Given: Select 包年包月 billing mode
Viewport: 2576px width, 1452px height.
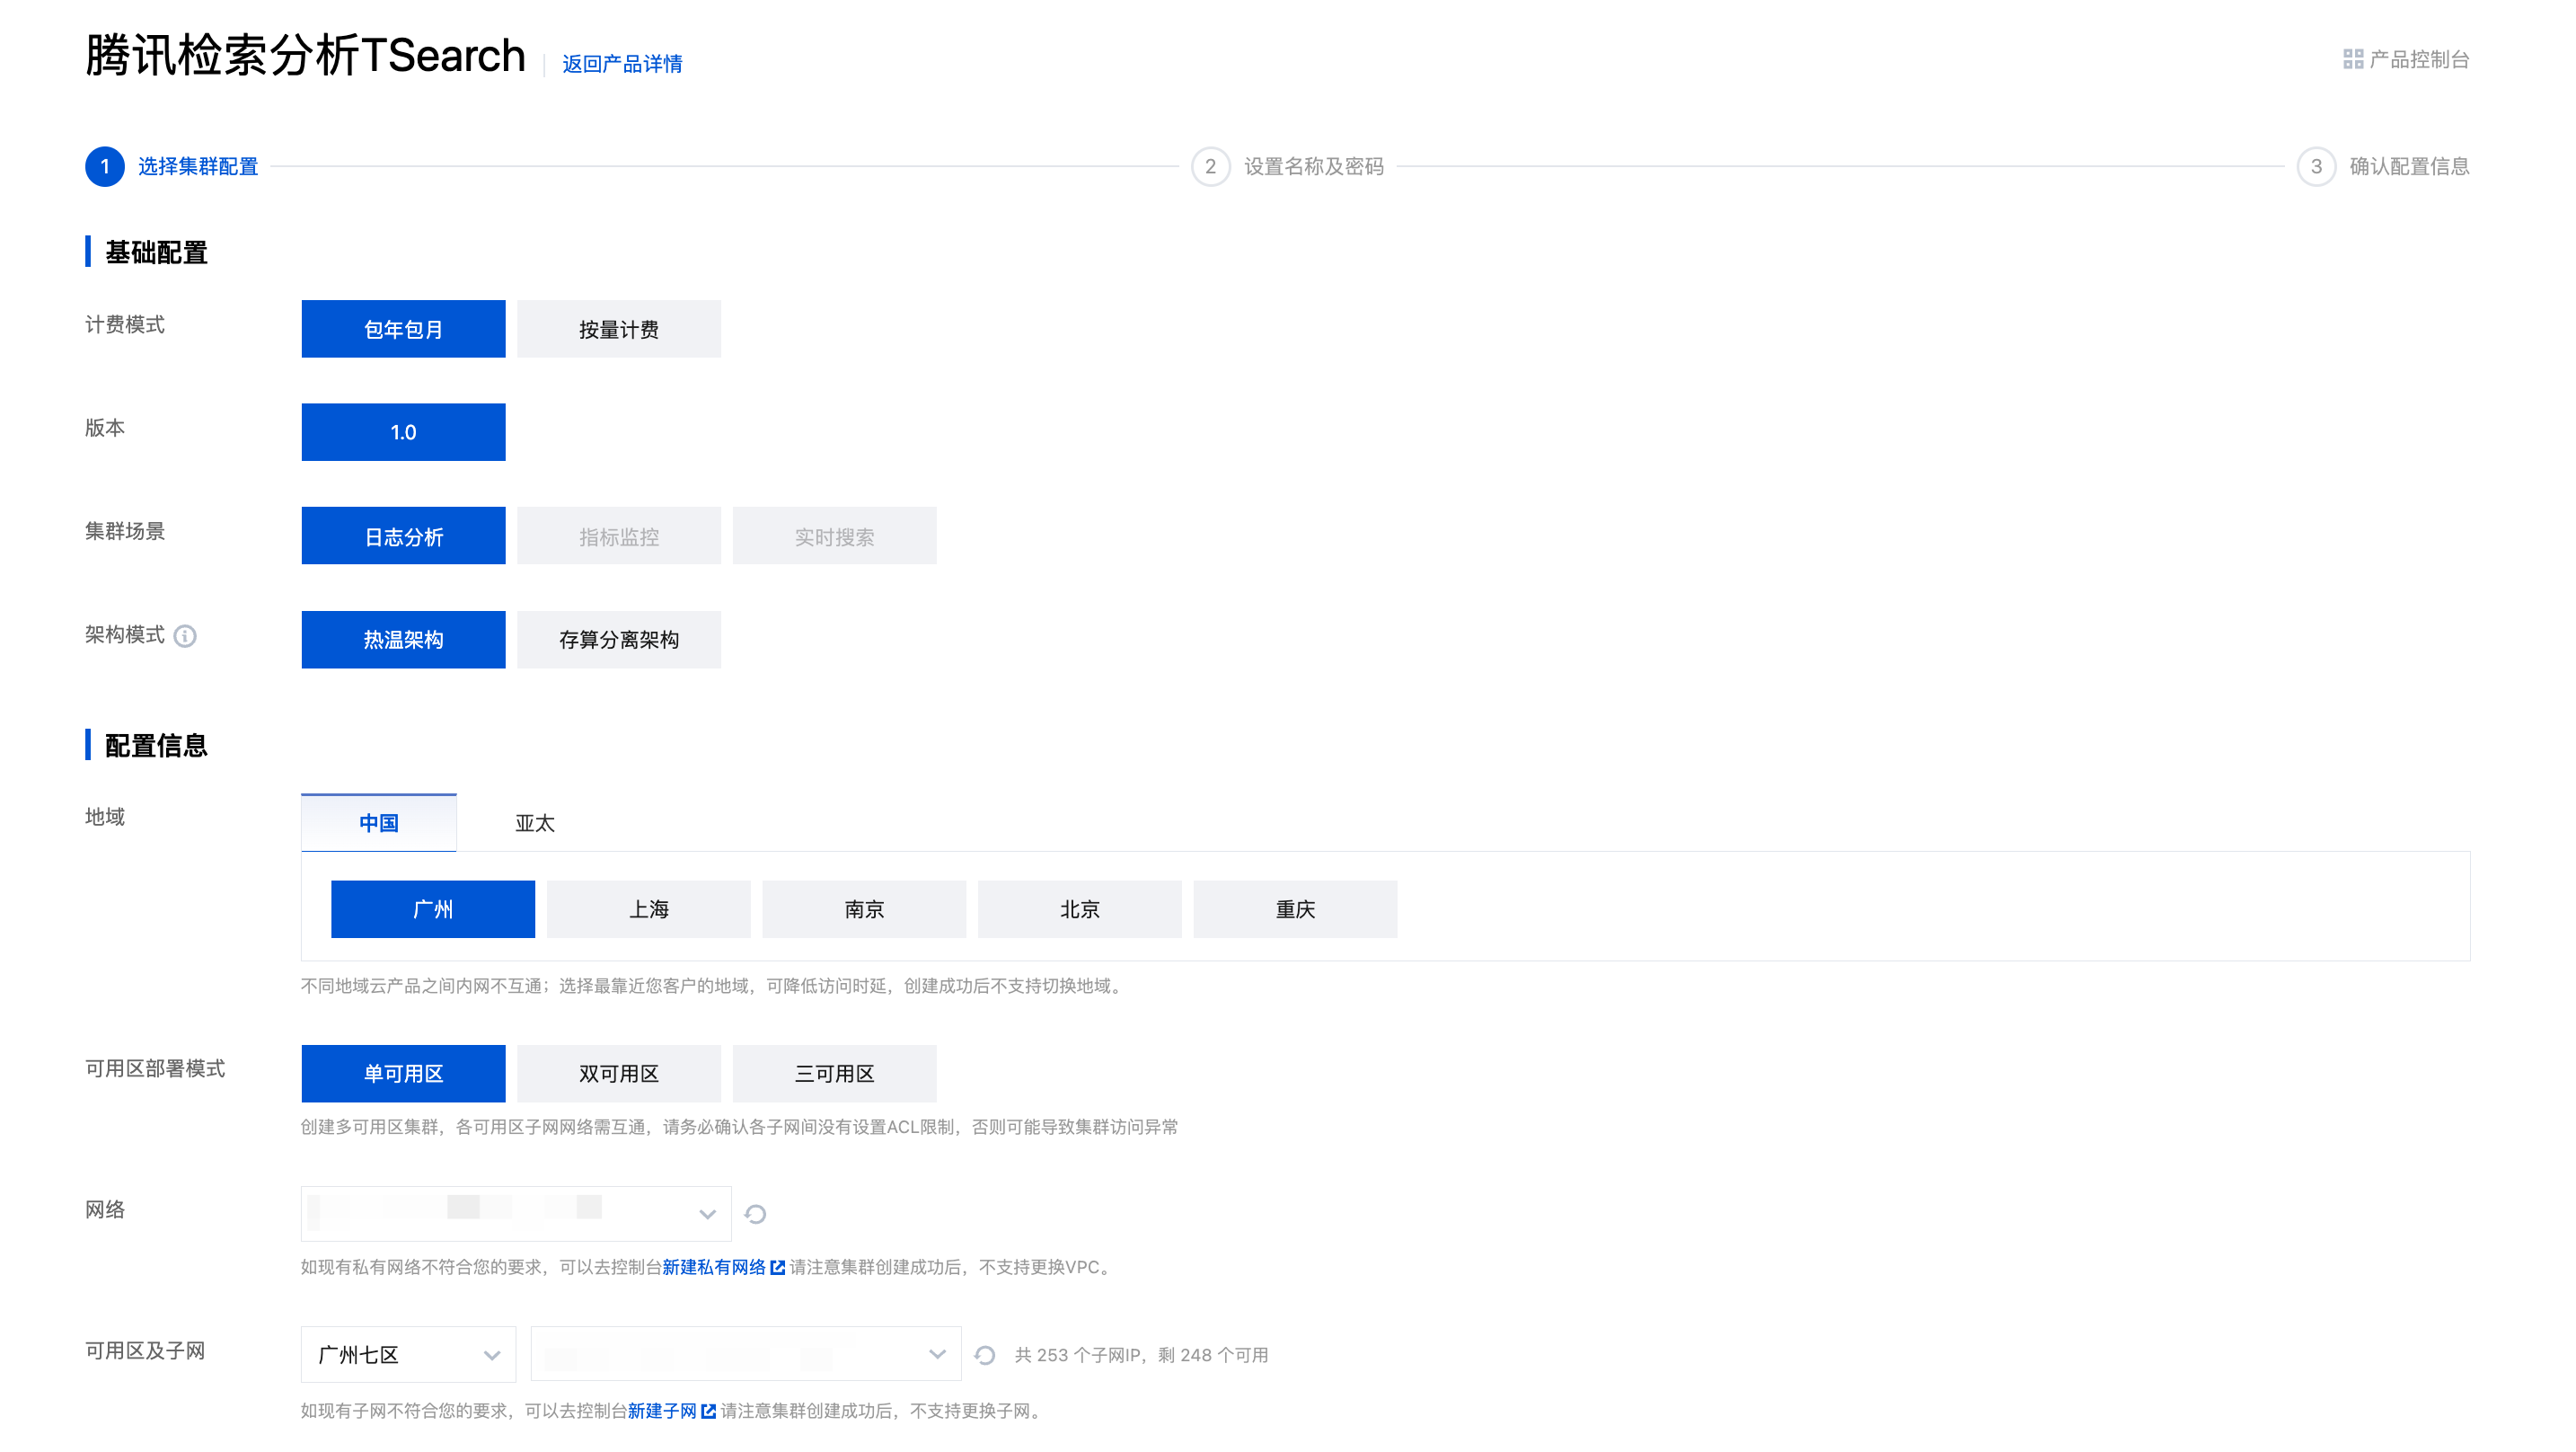Looking at the screenshot, I should [x=403, y=329].
